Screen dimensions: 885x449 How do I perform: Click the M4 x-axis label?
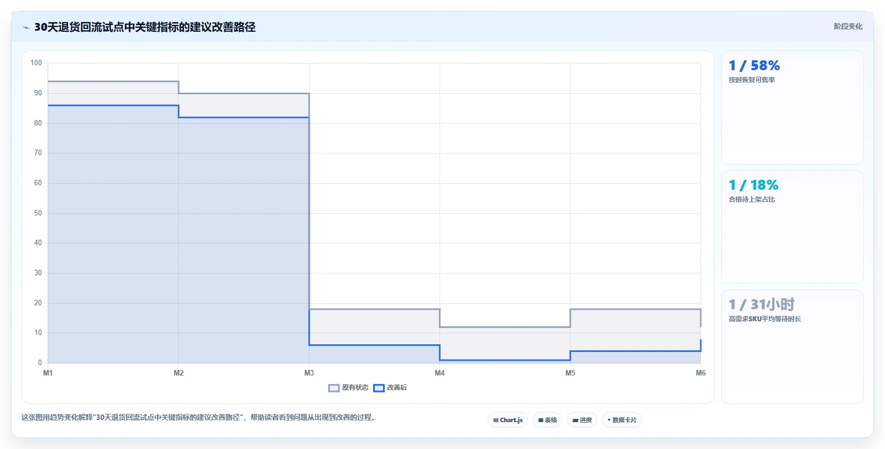(x=439, y=373)
